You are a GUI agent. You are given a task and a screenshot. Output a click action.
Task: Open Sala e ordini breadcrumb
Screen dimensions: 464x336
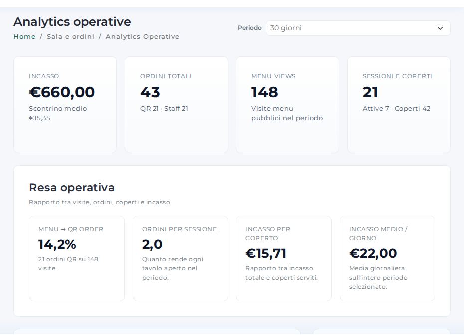(x=70, y=37)
